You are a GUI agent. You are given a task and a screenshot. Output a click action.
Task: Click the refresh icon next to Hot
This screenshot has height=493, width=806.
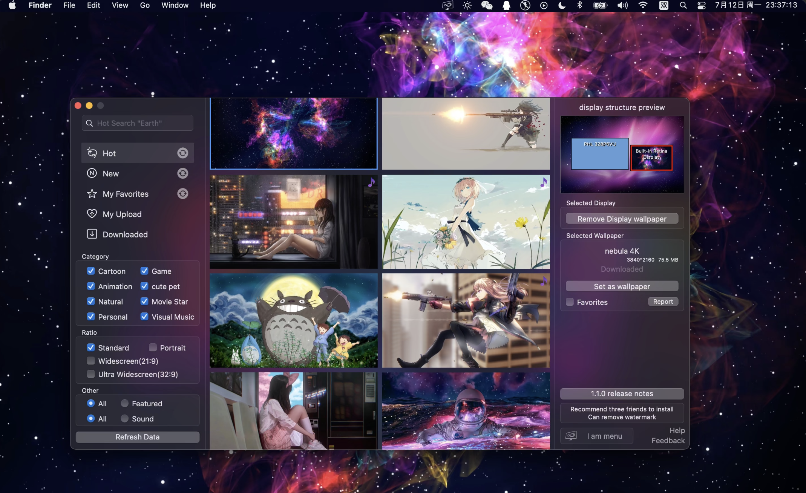[183, 153]
